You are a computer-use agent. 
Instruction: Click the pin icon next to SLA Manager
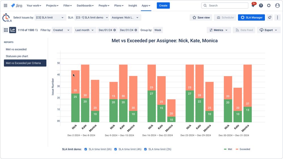270,18
